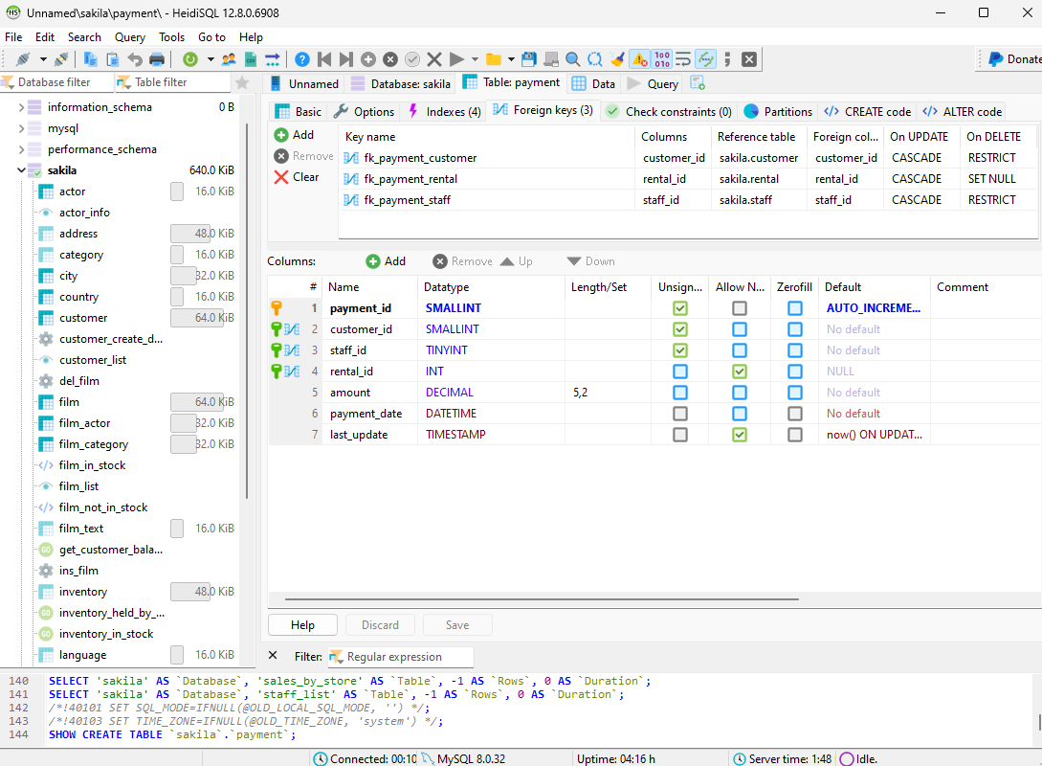Click Add foreign key button
The image size is (1042, 766).
point(295,135)
